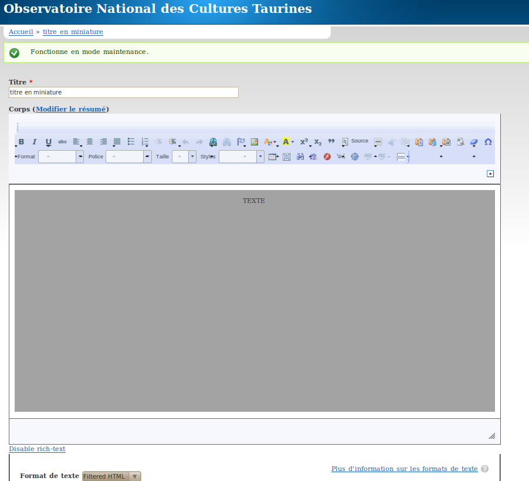Insert a link with the globe icon
Image resolution: width=529 pixels, height=481 pixels.
coord(213,142)
